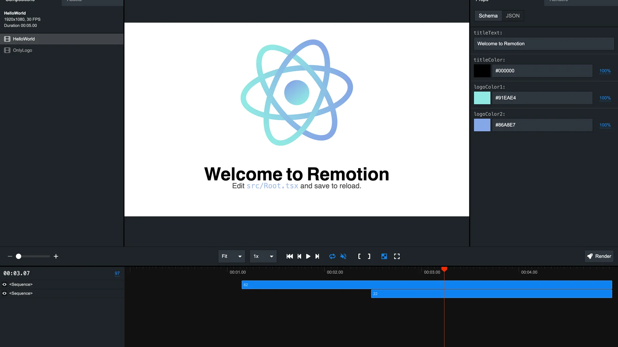Toggle the transparency checkerboard background
Viewport: 618px width, 347px height.
384,256
